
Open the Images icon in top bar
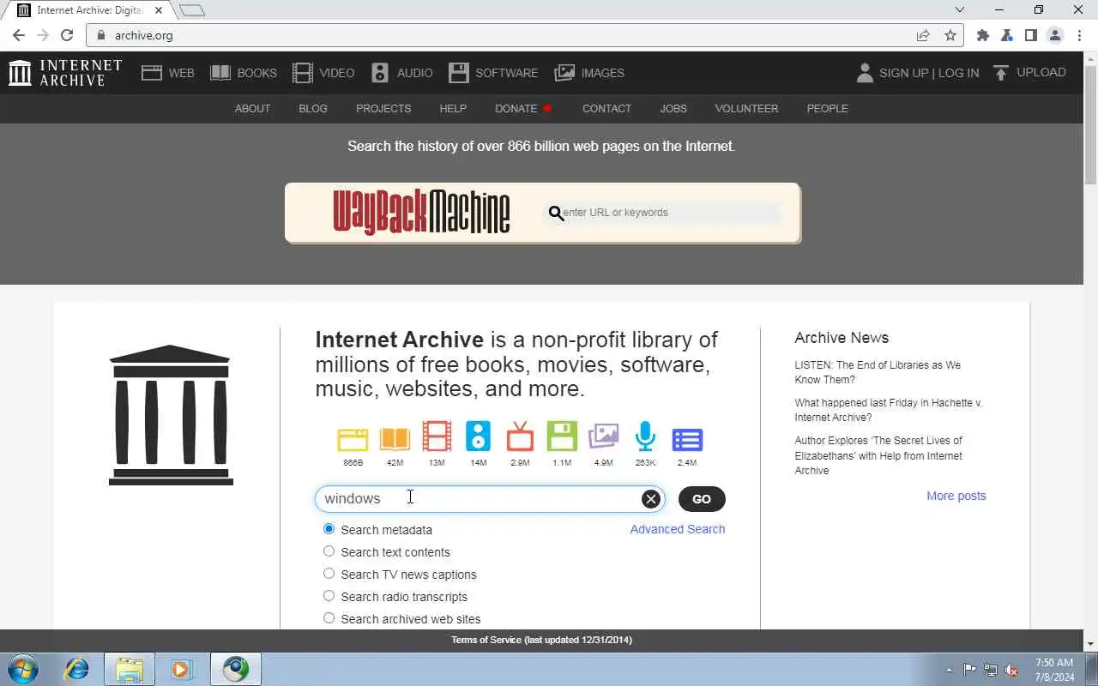tap(564, 73)
